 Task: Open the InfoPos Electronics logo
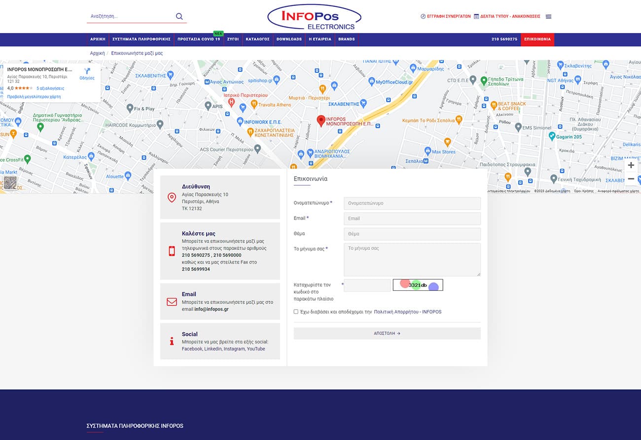click(314, 17)
